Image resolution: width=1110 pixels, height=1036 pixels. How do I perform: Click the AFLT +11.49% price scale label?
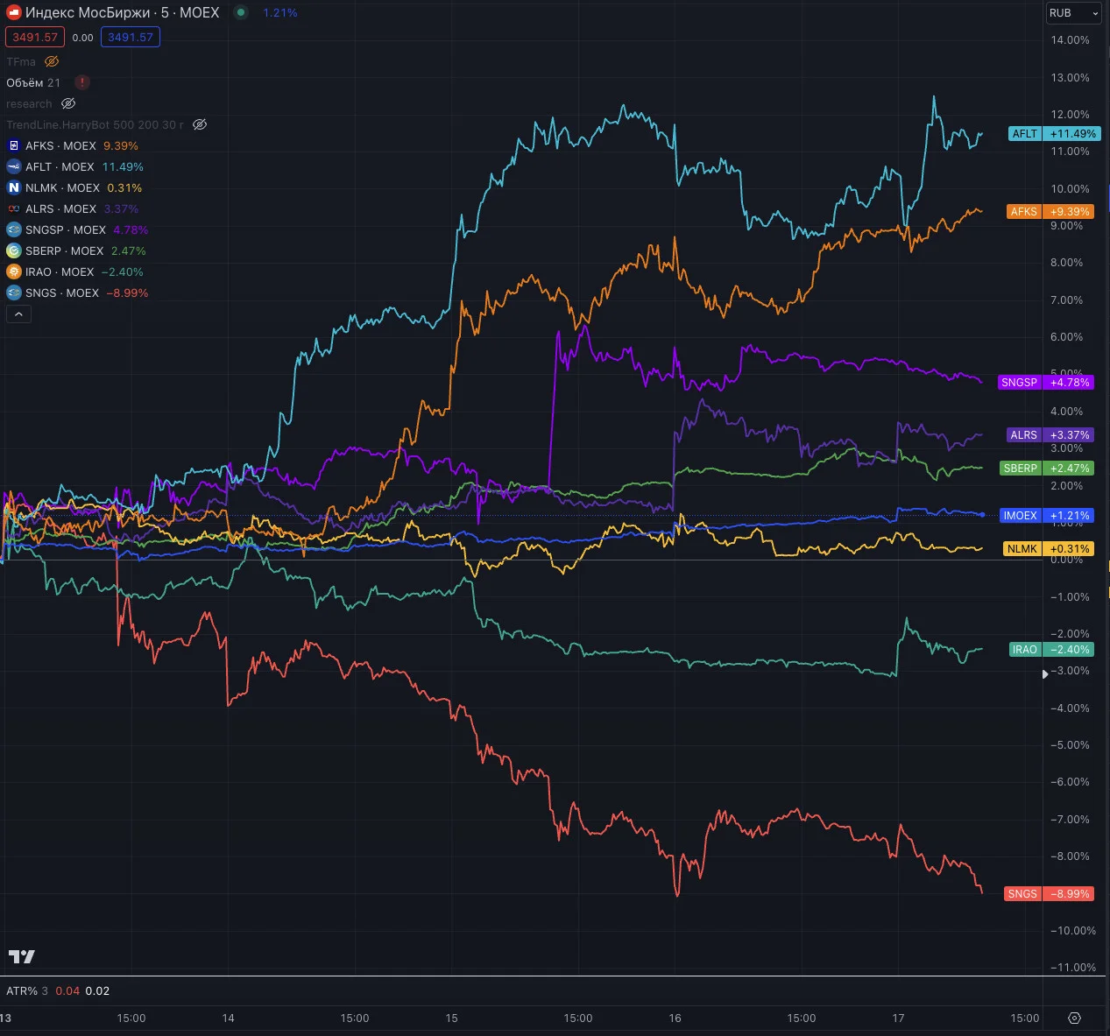pyautogui.click(x=1054, y=134)
